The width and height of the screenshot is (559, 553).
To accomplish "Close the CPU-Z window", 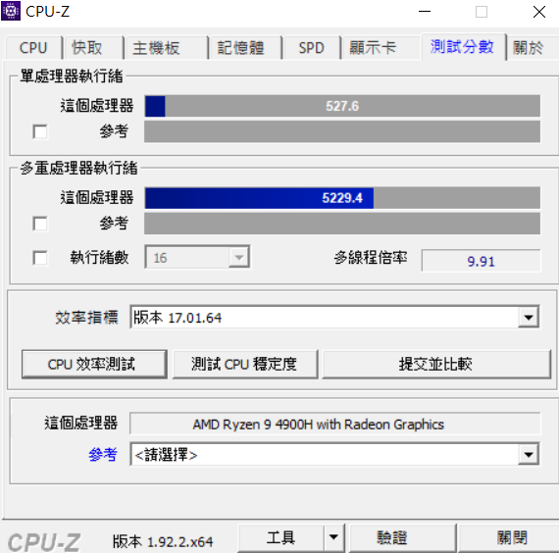I will pos(539,12).
